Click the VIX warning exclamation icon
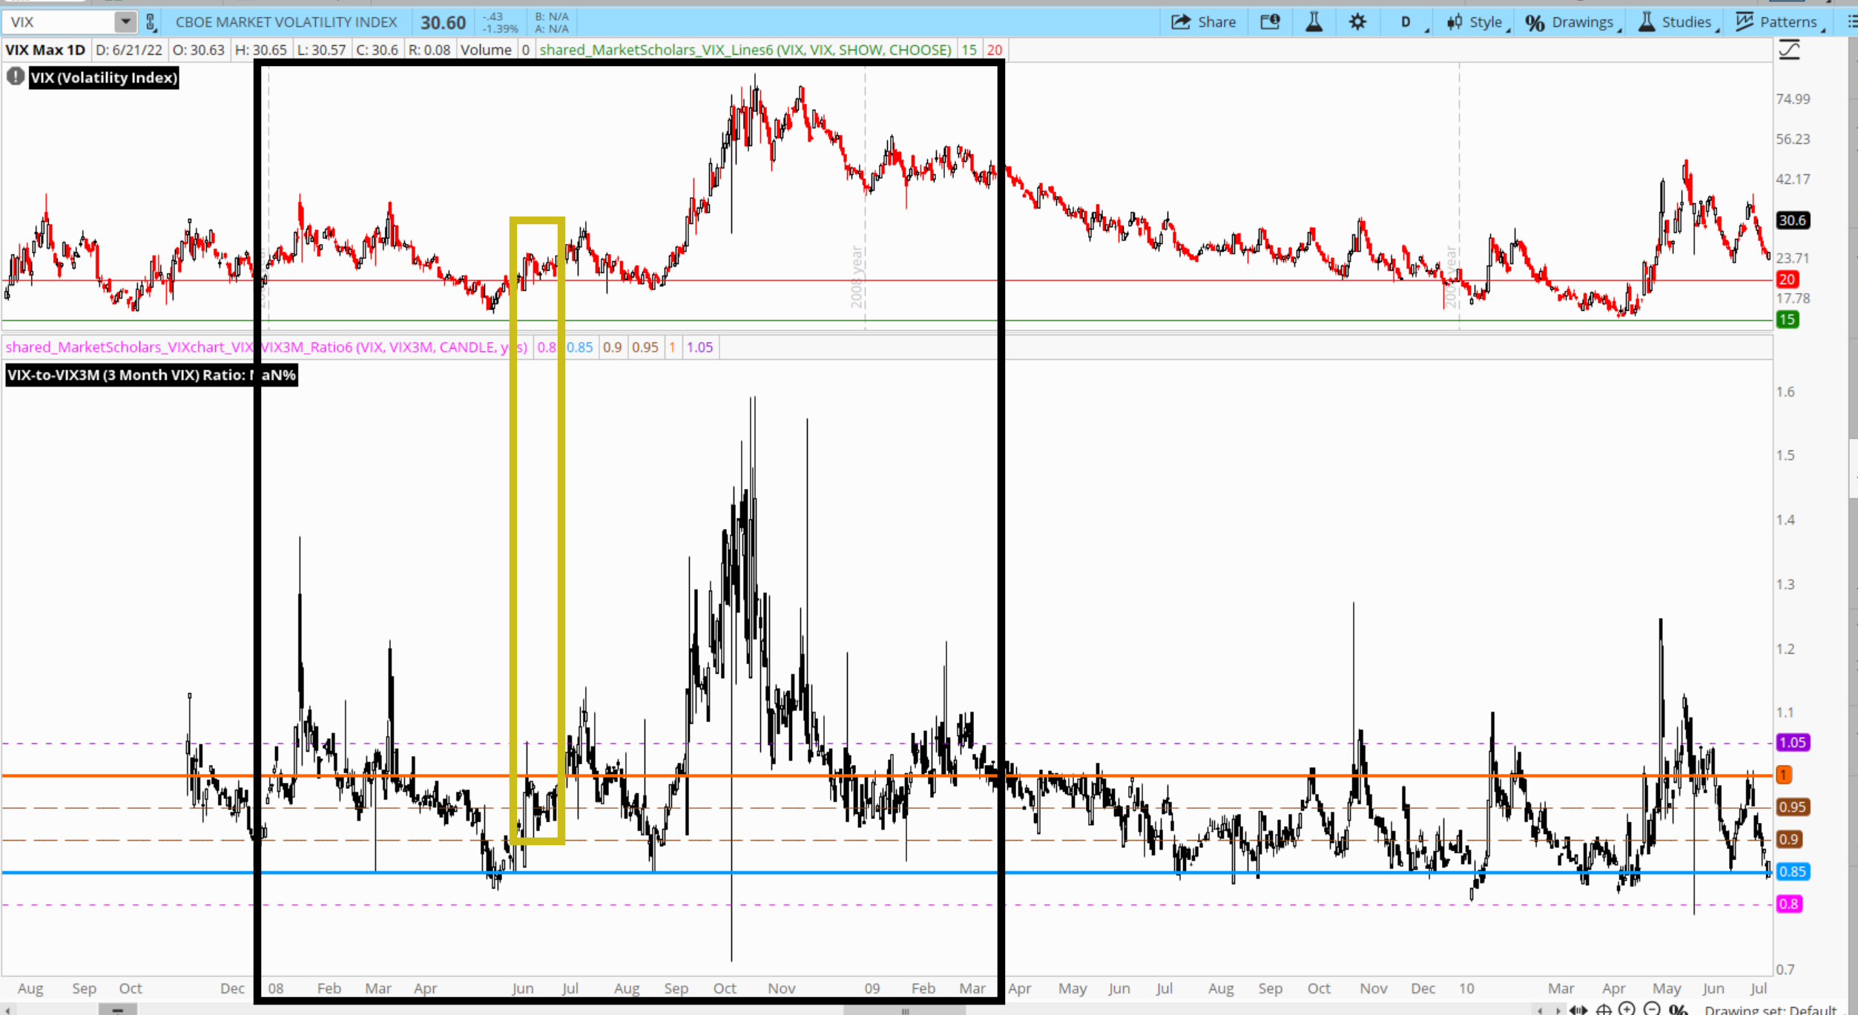The image size is (1858, 1015). [x=15, y=76]
